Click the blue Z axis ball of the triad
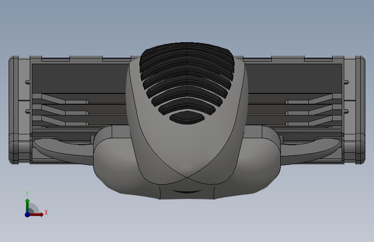374x242 pixels. [27, 214]
